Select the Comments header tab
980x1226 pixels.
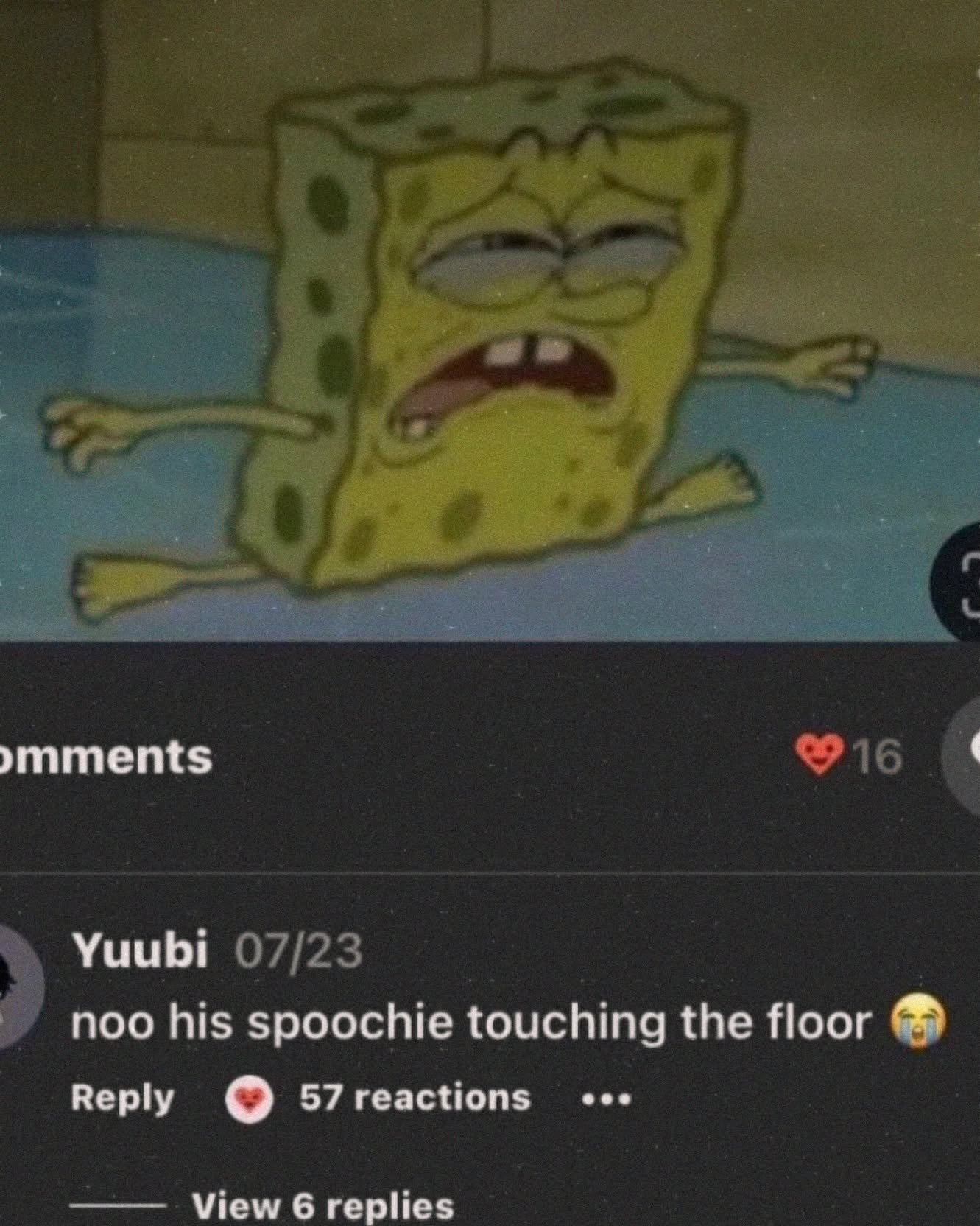[x=106, y=757]
